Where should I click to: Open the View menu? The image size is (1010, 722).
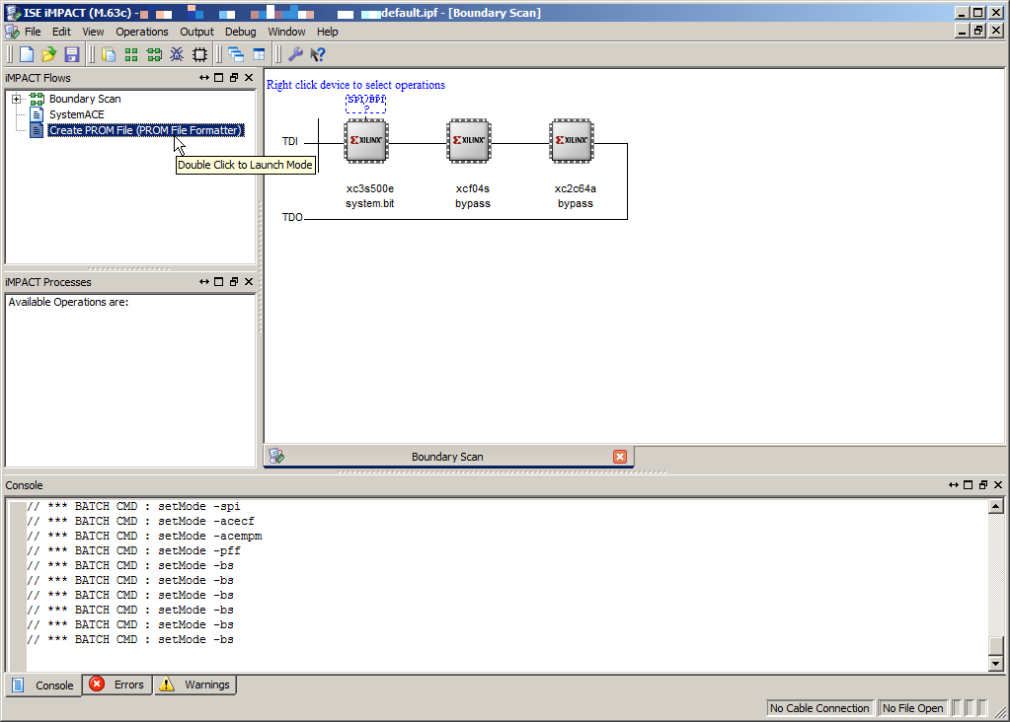[x=93, y=32]
